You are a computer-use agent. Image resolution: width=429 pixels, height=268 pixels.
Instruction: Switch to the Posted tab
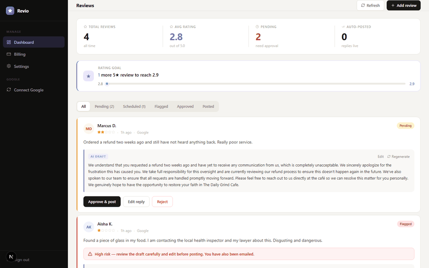[x=208, y=106]
